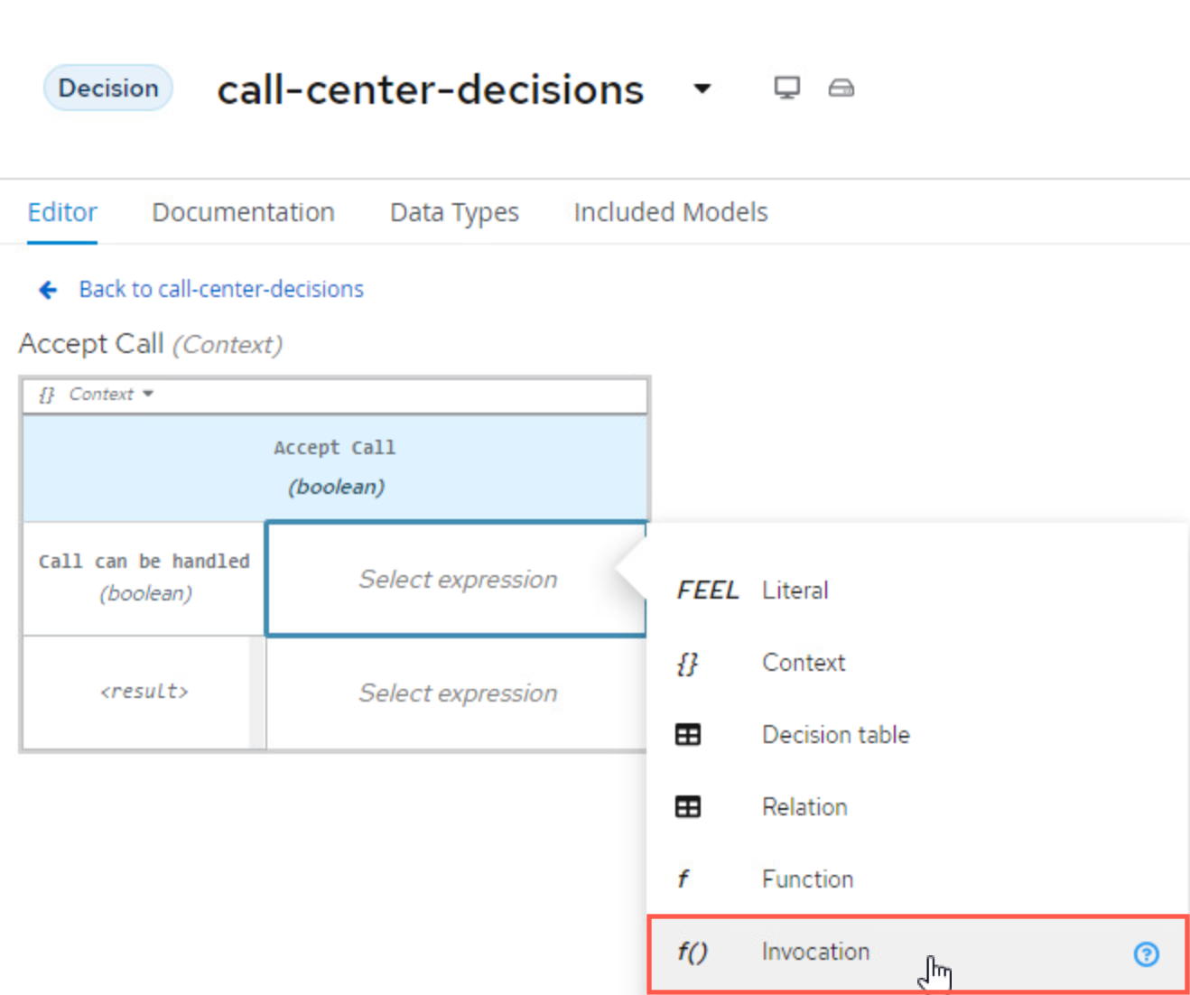Choose the Decision table option
The width and height of the screenshot is (1190, 995).
tap(918, 735)
